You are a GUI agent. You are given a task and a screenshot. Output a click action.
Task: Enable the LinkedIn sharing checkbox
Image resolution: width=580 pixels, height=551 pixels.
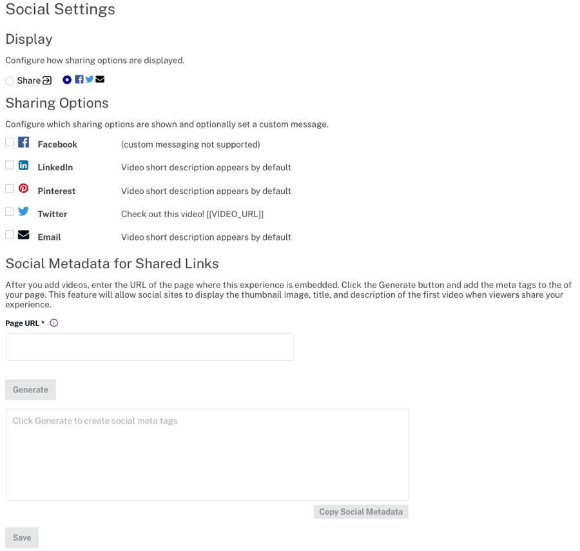point(10,165)
